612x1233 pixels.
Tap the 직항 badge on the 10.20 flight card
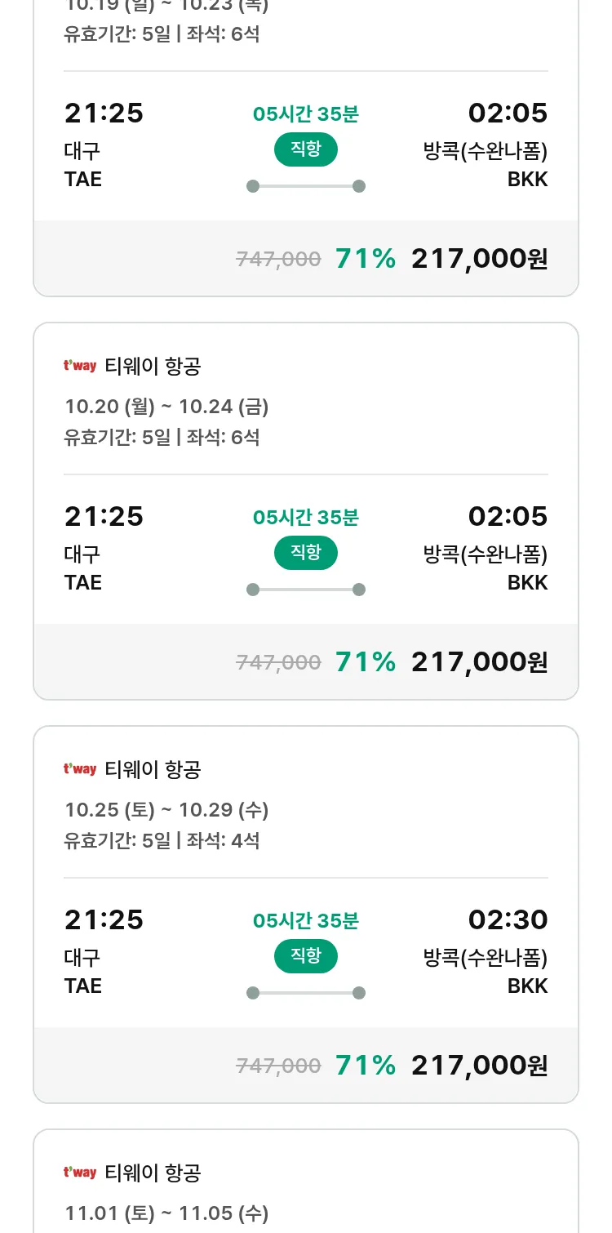(x=305, y=553)
